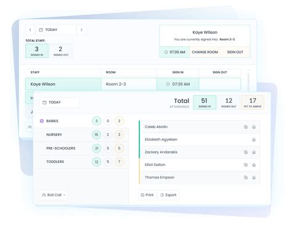
Task: Open the TODAY date picker in attendance panel
Action: (59, 103)
